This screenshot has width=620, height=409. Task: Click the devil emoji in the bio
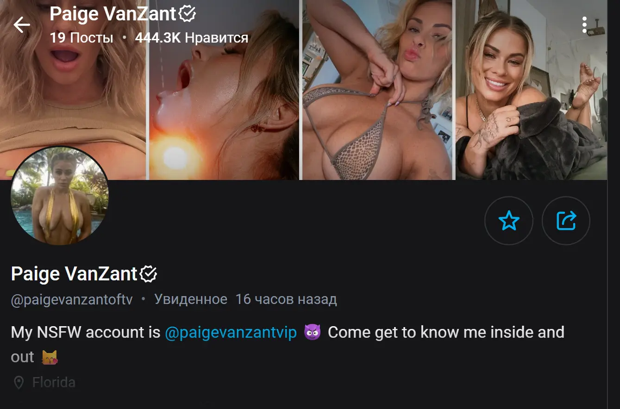tap(312, 331)
